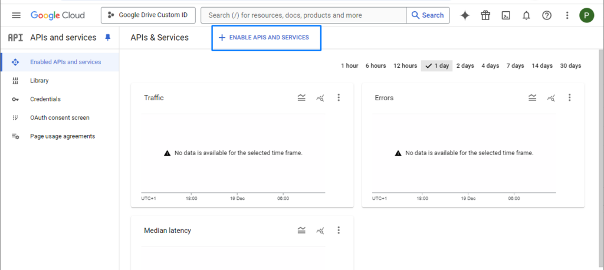Click the Gemini AI sparkle icon
Screen dimensions: 604x270
pos(465,15)
